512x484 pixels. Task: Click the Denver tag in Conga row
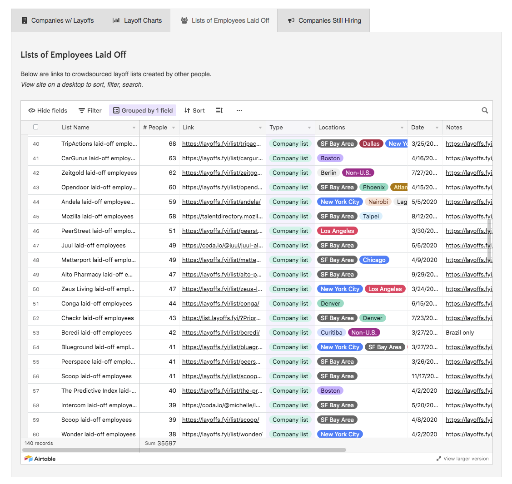click(330, 303)
